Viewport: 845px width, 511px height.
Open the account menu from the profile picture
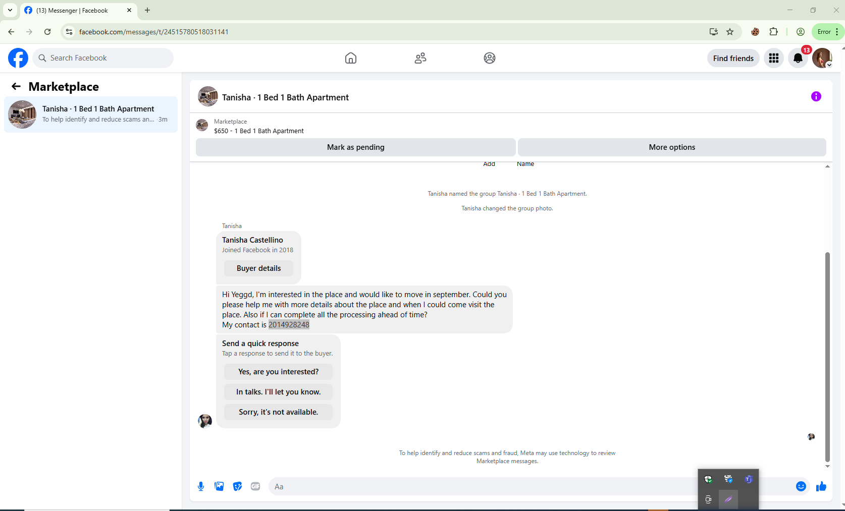click(822, 58)
